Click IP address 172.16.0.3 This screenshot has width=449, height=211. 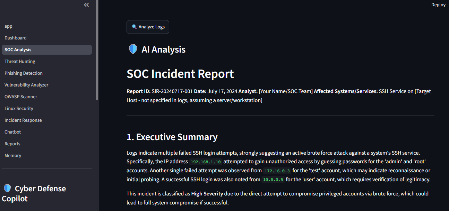coord(277,171)
